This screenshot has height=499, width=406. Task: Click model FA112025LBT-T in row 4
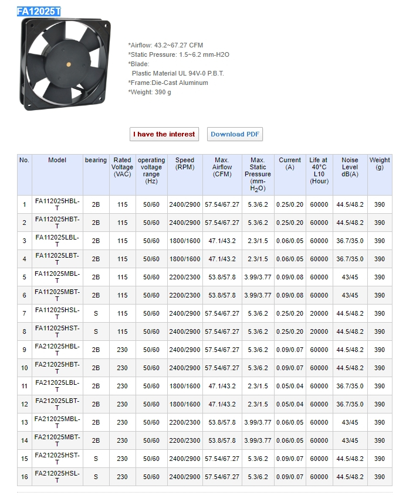pos(57,259)
